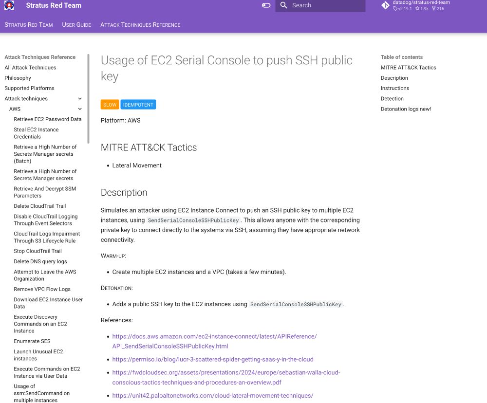Open the AWS API_SendSerialConsoleSSHPublicKey docs link
Screen dimensions: 487x403
coord(214,341)
